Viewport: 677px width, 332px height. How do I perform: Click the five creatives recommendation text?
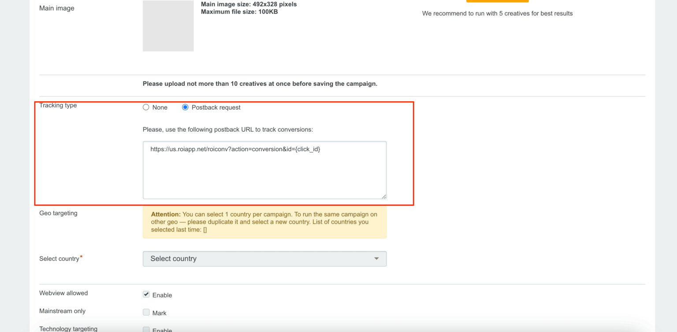498,13
